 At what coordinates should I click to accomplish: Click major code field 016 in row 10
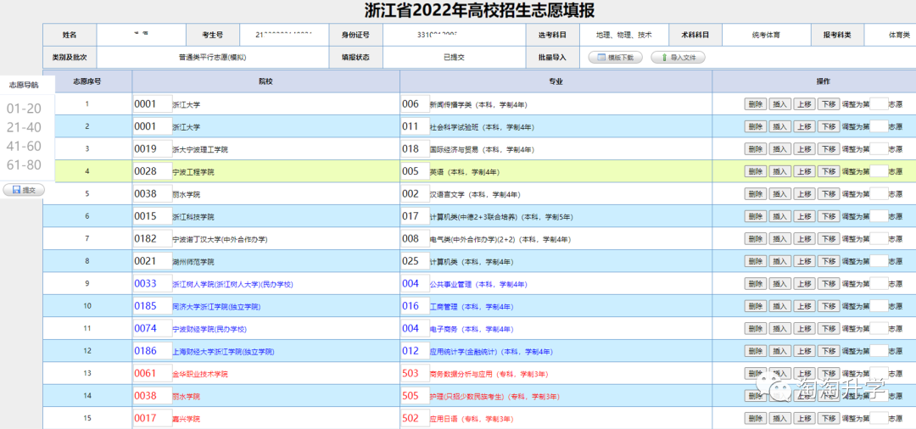pos(416,306)
